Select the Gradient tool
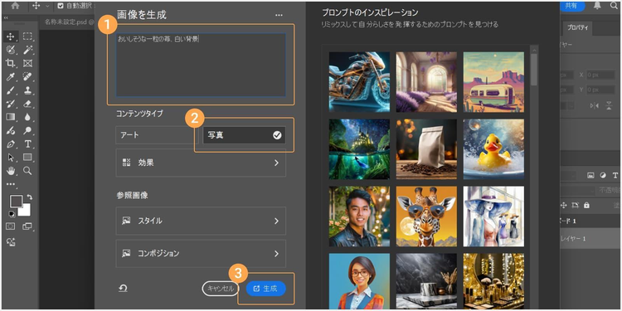 pos(11,117)
